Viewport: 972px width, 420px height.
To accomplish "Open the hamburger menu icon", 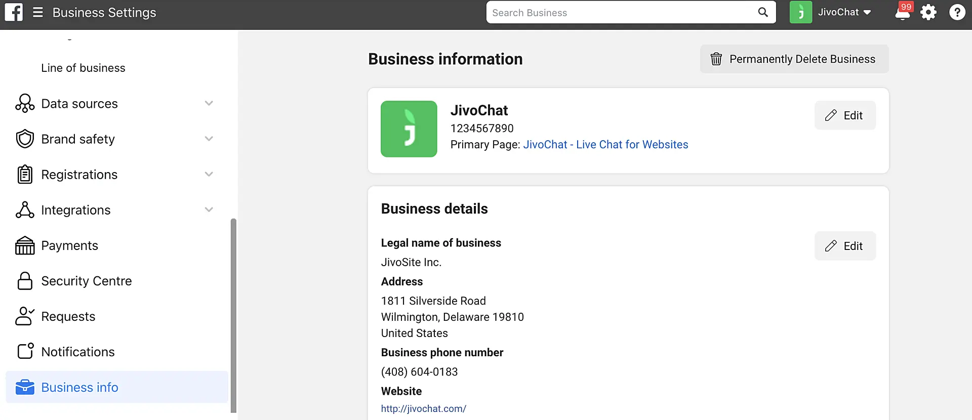I will (x=38, y=12).
